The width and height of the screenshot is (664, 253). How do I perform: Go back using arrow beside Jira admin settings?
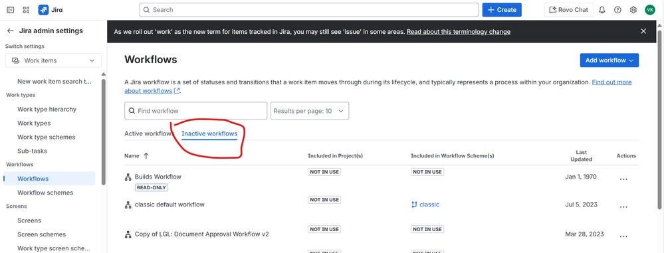[x=11, y=31]
